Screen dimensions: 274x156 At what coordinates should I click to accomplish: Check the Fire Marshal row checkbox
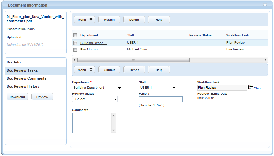click(x=75, y=50)
